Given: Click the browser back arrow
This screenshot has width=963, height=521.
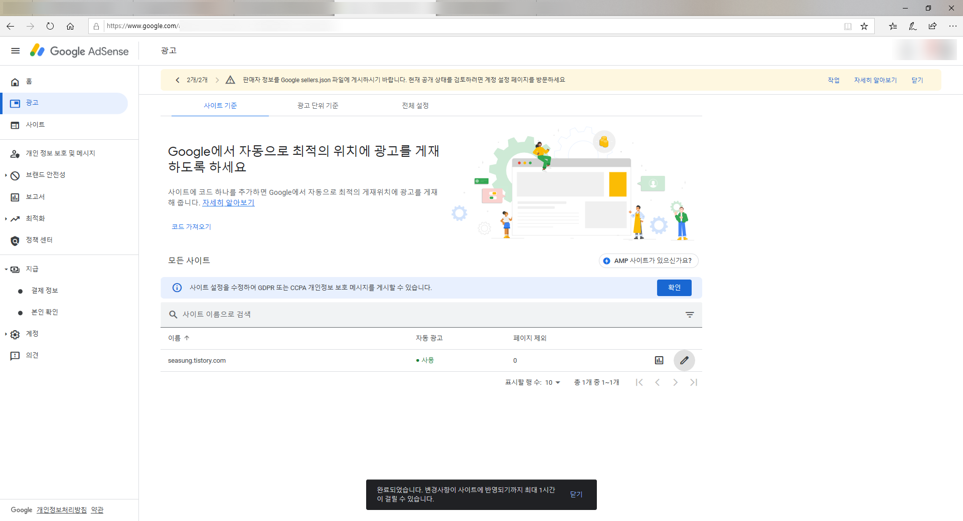Looking at the screenshot, I should tap(11, 26).
